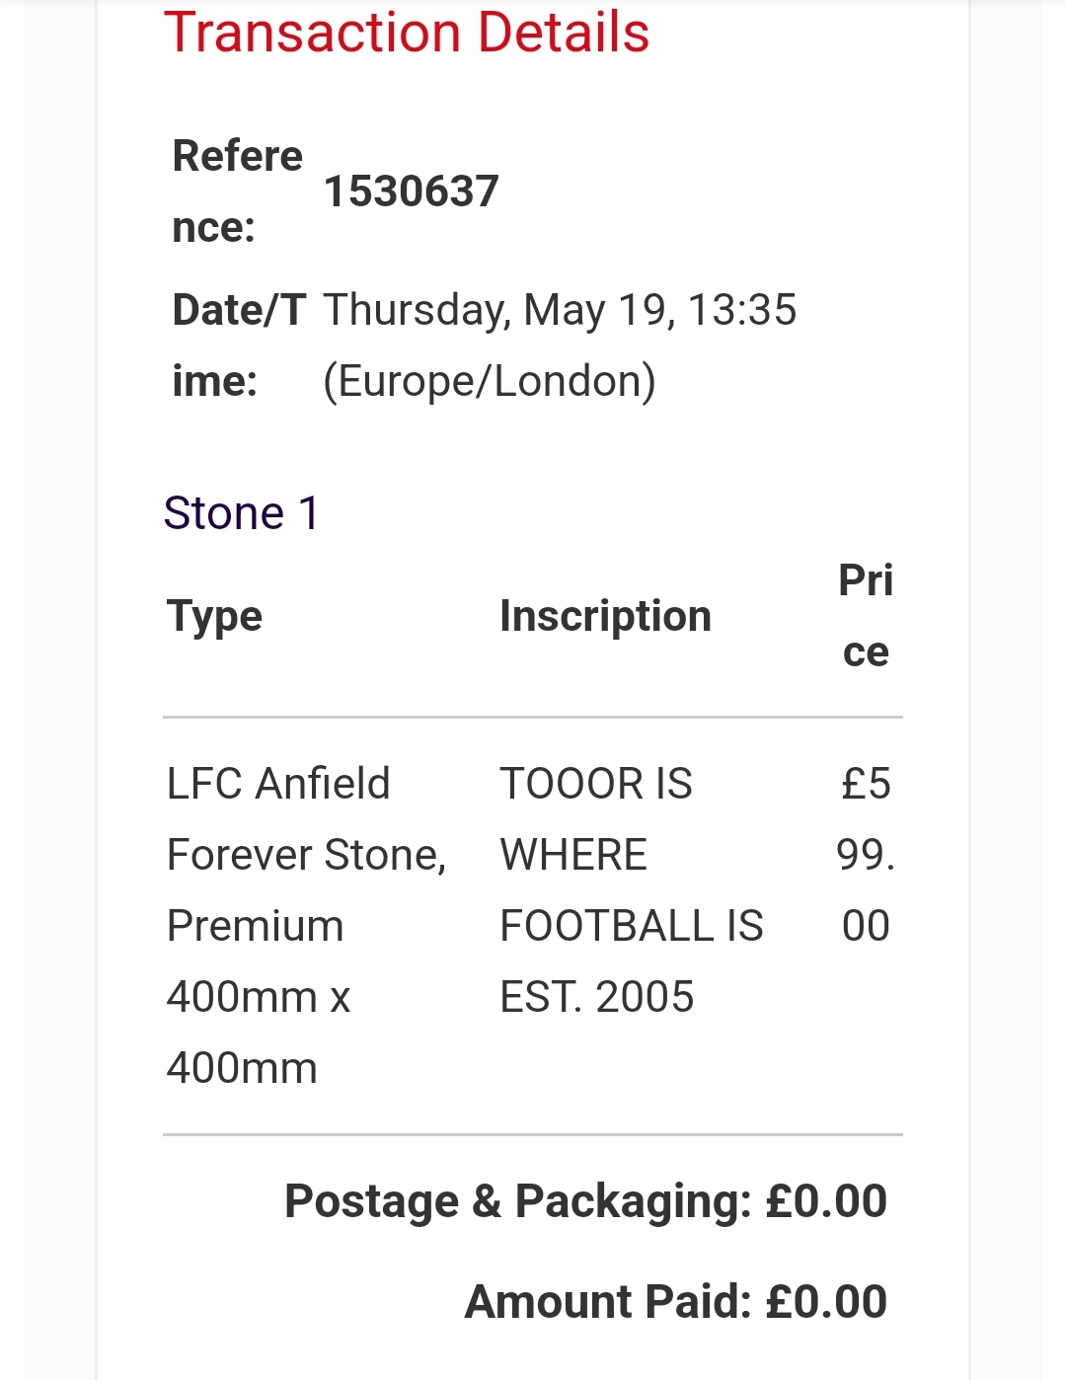1066x1380 pixels.
Task: Select the WHERE inscription line
Action: pos(573,855)
